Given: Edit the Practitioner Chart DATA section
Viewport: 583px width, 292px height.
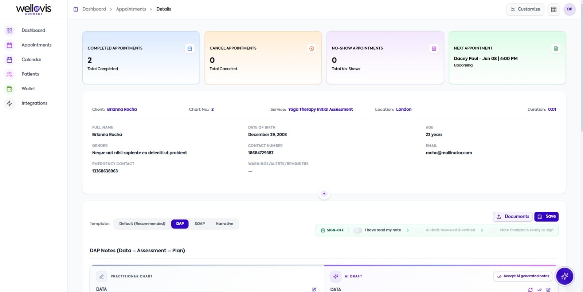Looking at the screenshot, I should point(314,289).
